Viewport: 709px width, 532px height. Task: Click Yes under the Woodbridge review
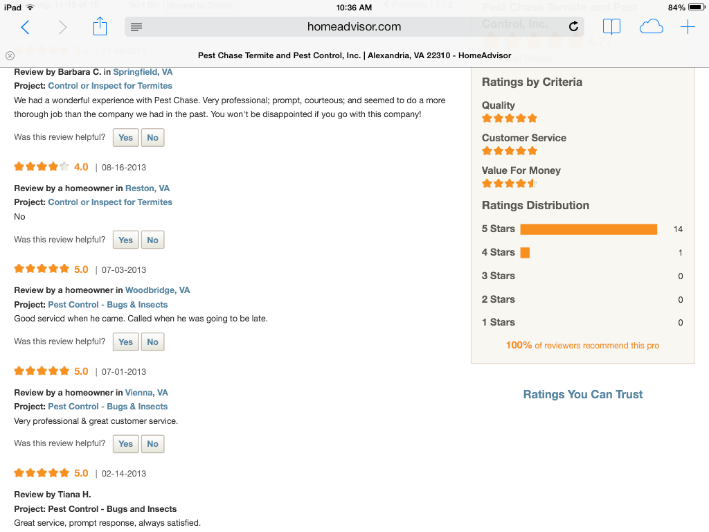(125, 342)
